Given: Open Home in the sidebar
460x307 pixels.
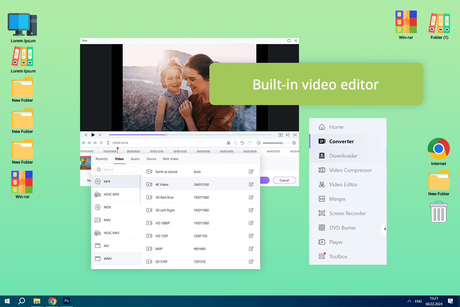Looking at the screenshot, I should click(x=348, y=127).
